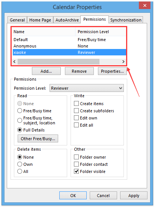Select All under Delete items
Image resolution: width=155 pixels, height=208 pixels.
[20, 171]
